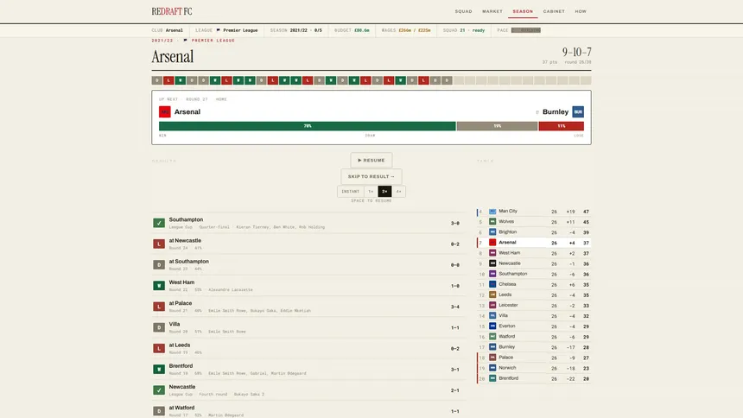Click the Burnley BUR badge
This screenshot has height=418, width=743.
coord(578,112)
